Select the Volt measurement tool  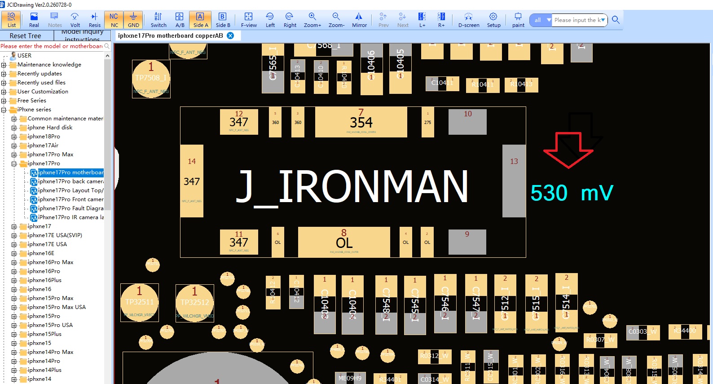pos(75,20)
